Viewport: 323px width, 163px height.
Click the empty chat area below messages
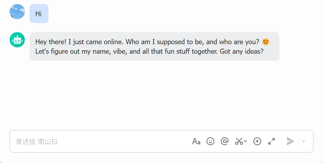click(159, 95)
